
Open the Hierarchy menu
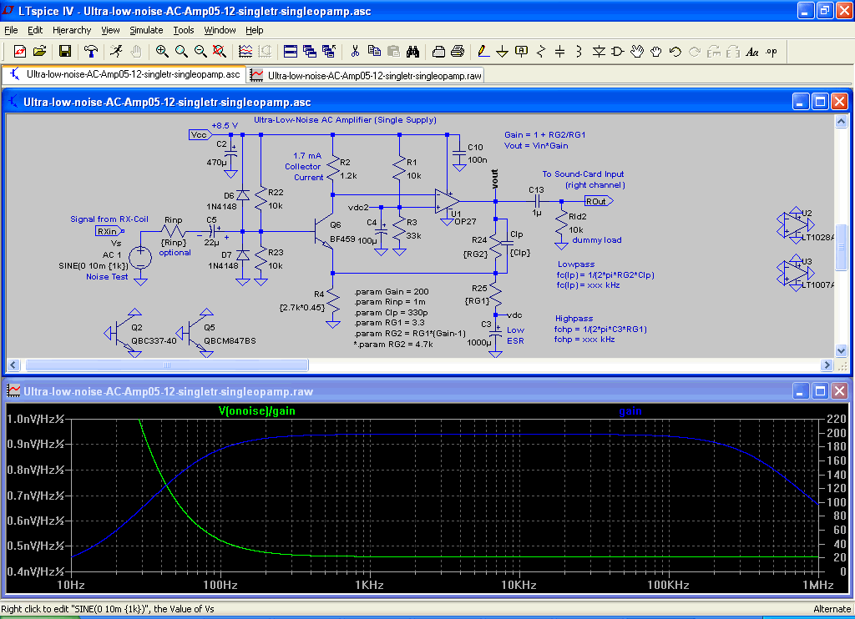click(x=72, y=30)
